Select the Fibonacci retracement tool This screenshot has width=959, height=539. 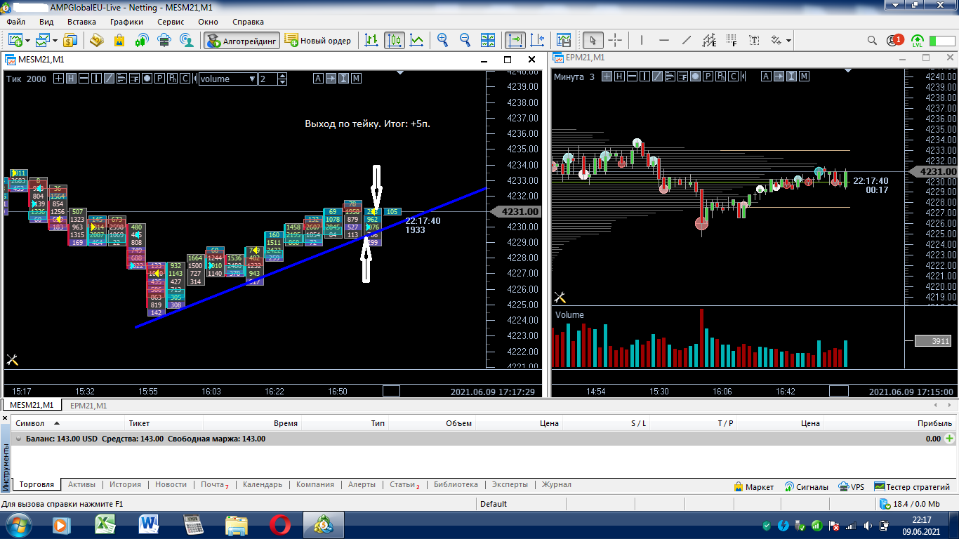[732, 40]
